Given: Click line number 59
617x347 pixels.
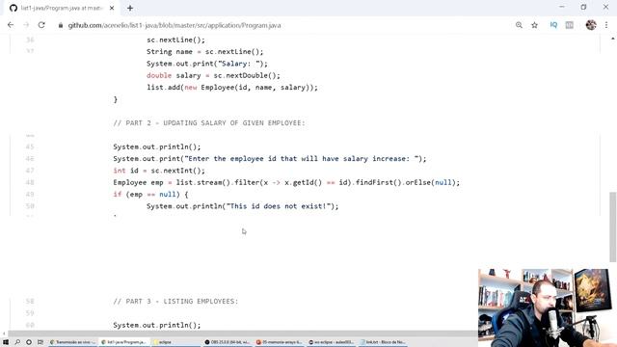Looking at the screenshot, I should (30, 313).
